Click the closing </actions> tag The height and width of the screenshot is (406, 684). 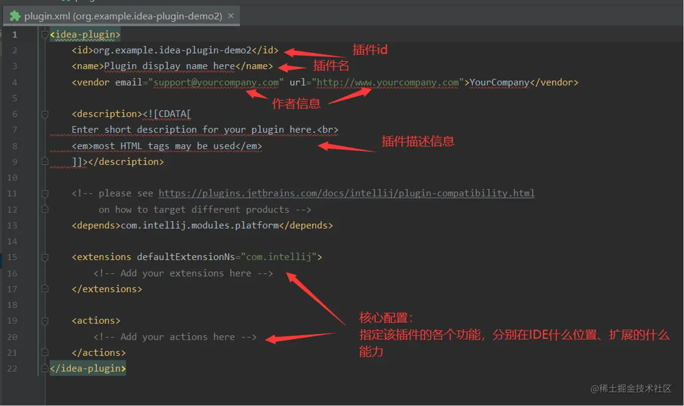point(99,352)
